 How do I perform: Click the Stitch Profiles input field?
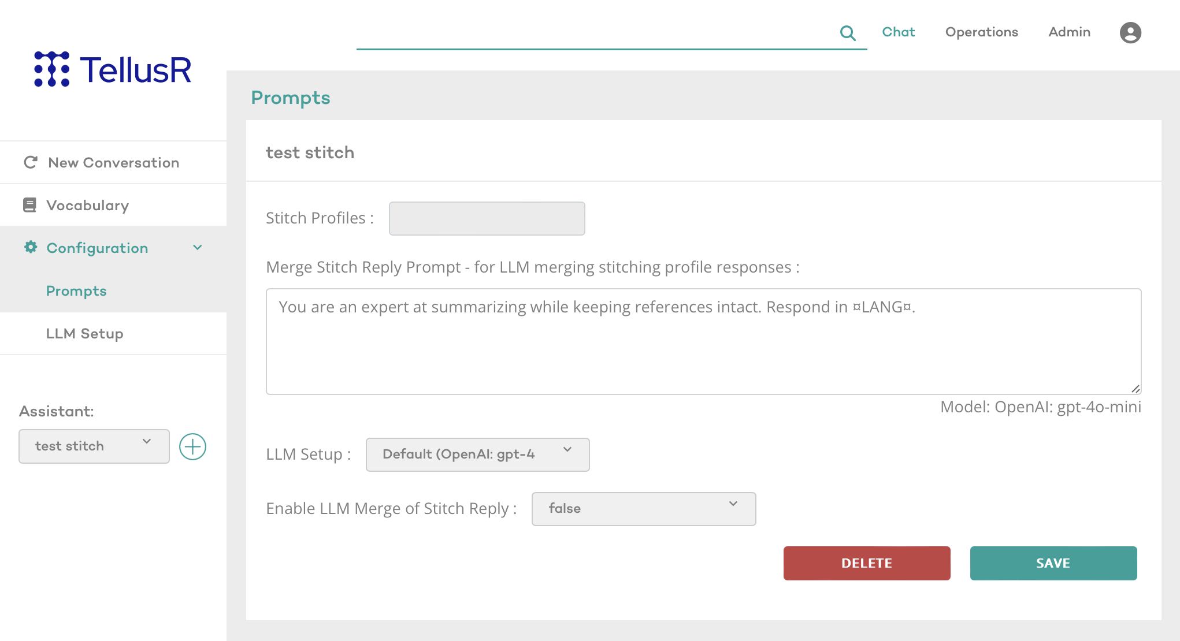[x=487, y=218]
